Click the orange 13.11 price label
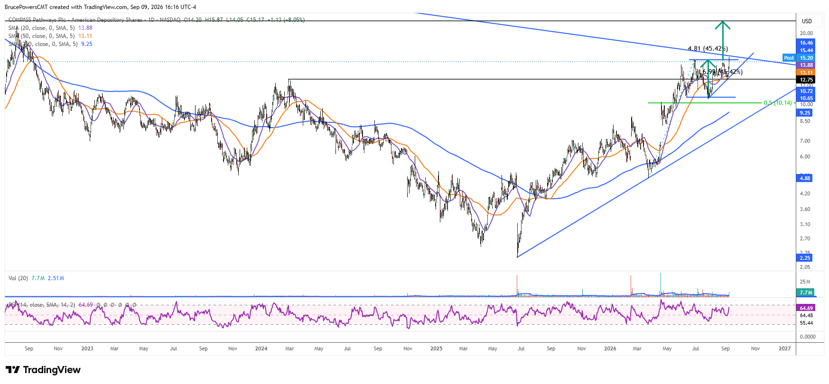Viewport: 829px width, 384px height. tap(806, 73)
